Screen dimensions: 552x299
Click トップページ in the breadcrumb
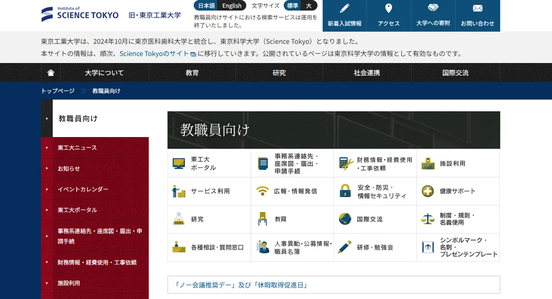click(x=57, y=91)
